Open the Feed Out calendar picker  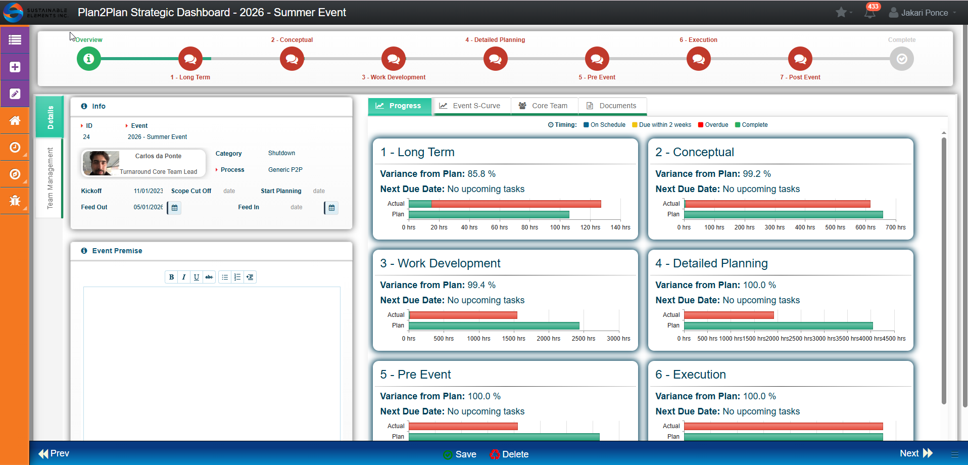[x=174, y=208]
